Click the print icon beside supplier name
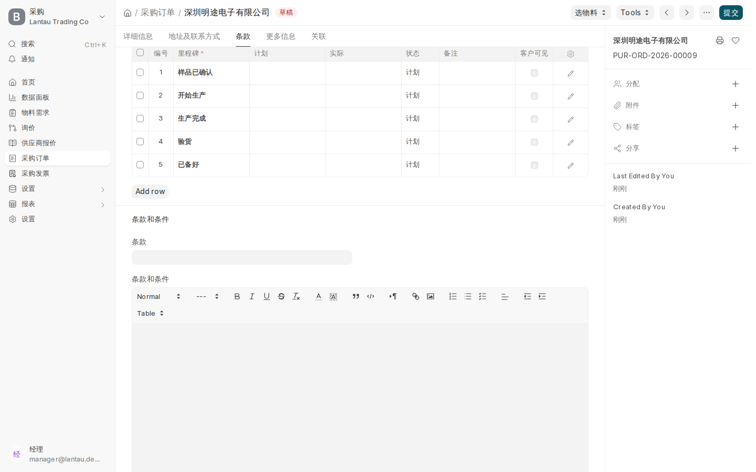The width and height of the screenshot is (756, 472). tap(720, 40)
